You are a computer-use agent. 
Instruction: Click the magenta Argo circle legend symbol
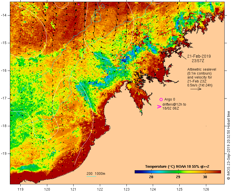(x=161, y=99)
